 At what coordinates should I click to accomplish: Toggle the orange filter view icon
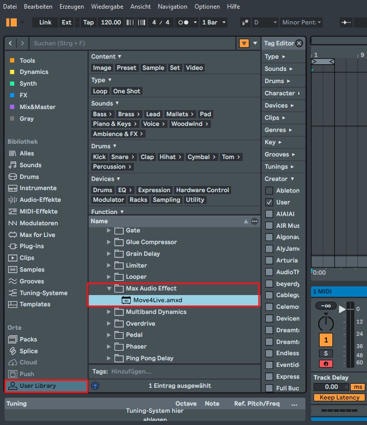point(244,43)
